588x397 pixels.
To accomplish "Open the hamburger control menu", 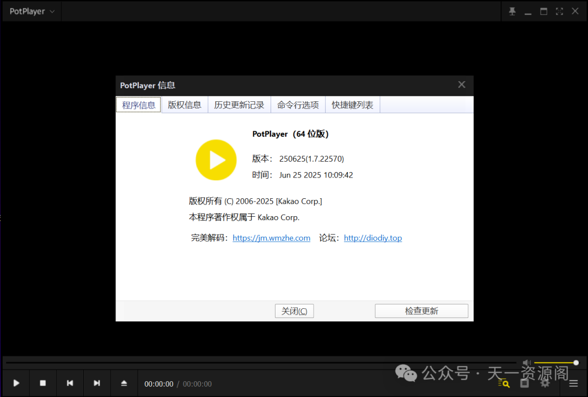I will point(573,383).
